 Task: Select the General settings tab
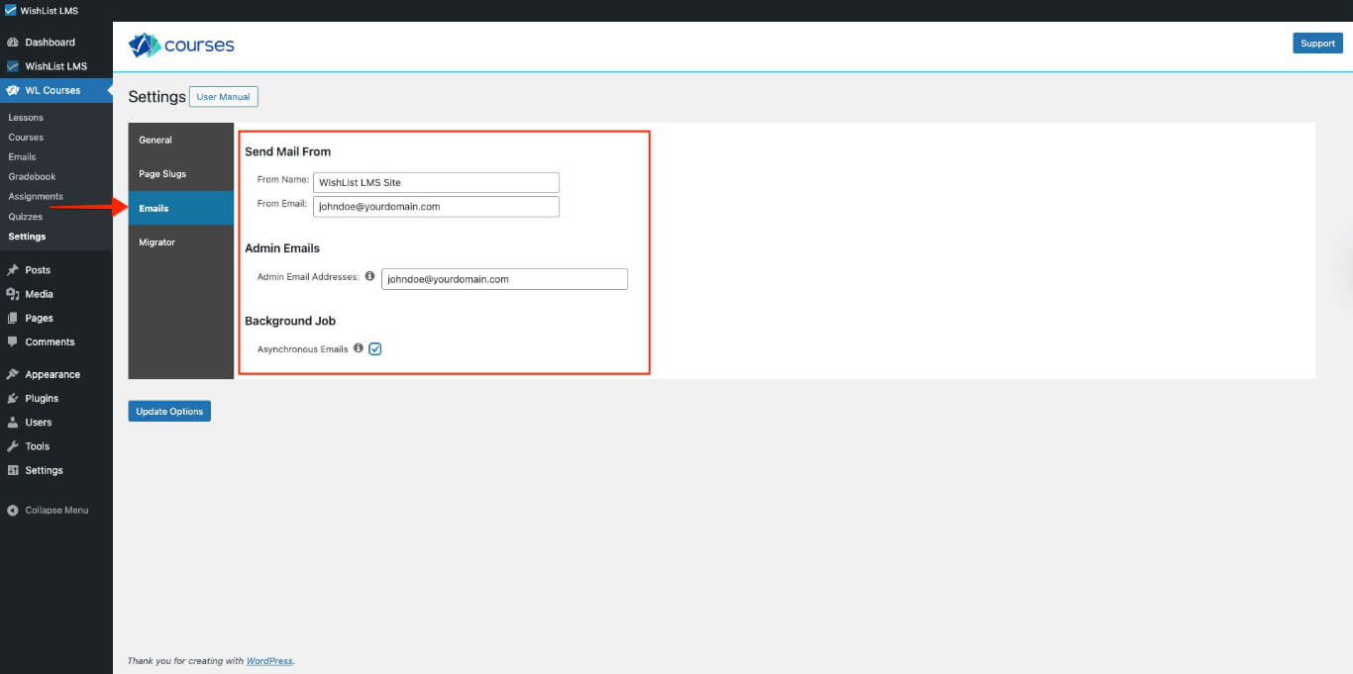(155, 140)
